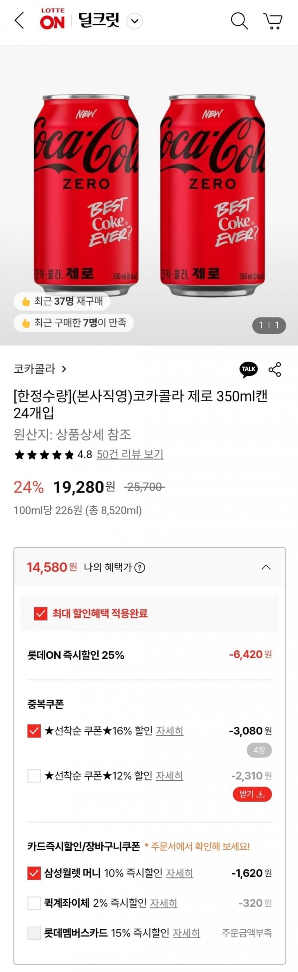Open the Lotte ON home logo
The width and height of the screenshot is (298, 972).
[52, 19]
